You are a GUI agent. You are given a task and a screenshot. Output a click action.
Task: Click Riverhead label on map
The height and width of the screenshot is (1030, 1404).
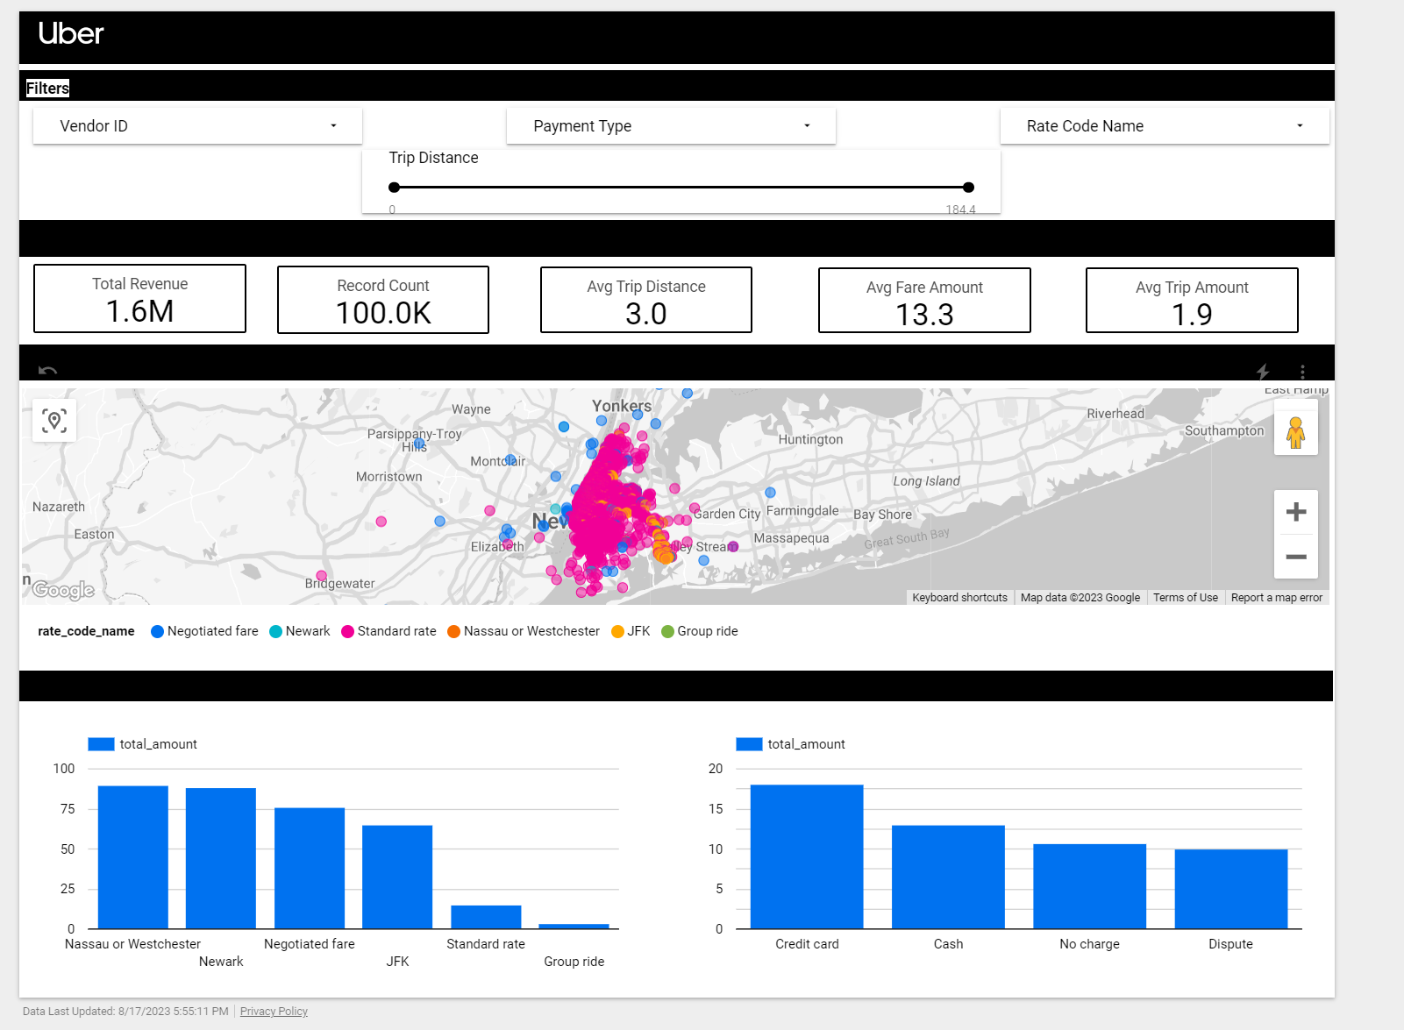(1115, 414)
